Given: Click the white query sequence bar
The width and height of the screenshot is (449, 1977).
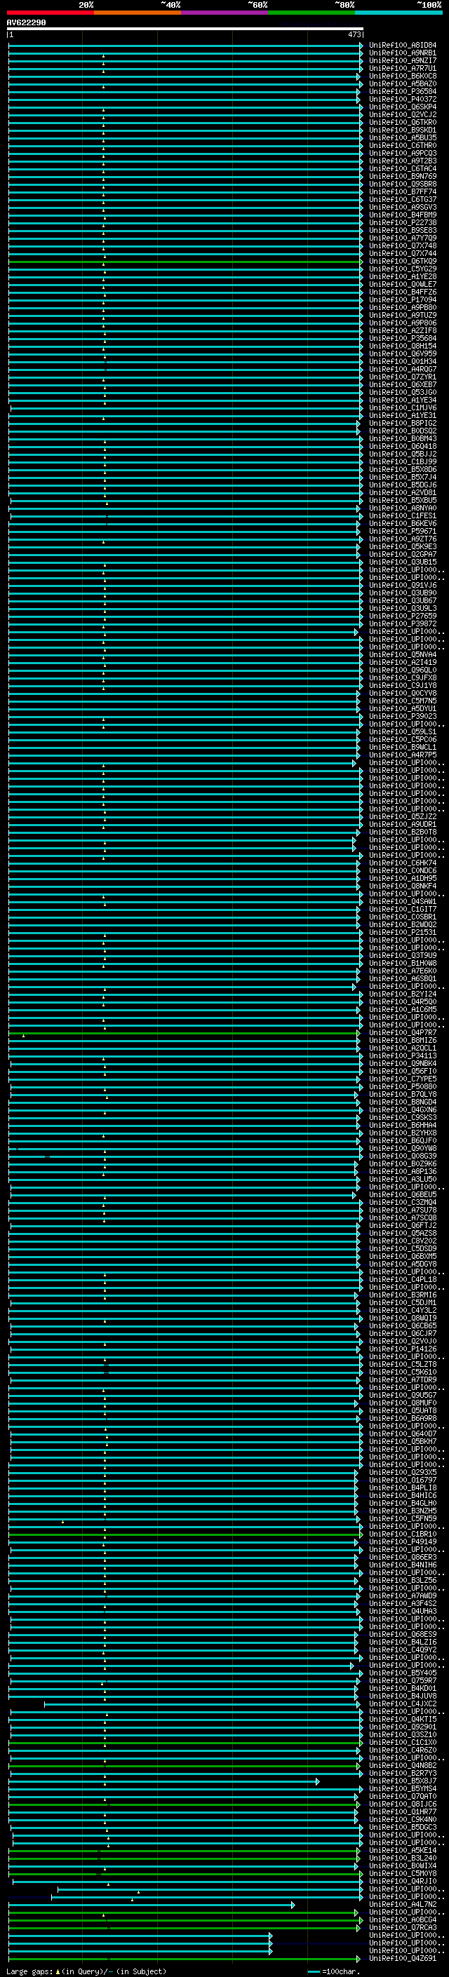Looking at the screenshot, I should 185,29.
